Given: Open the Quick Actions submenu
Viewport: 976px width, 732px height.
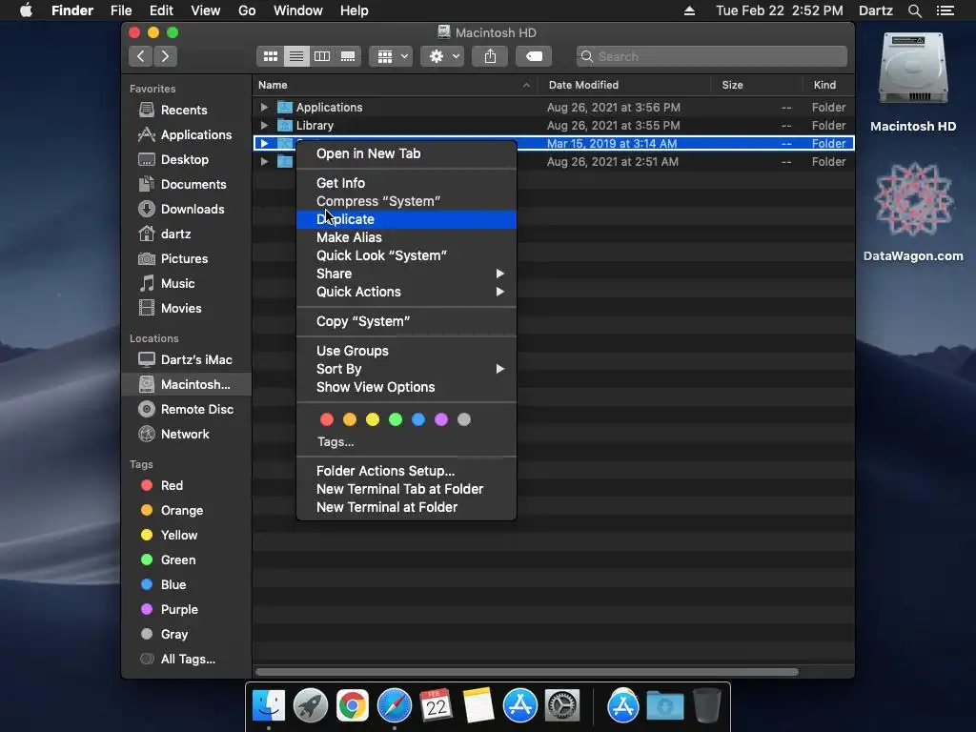Looking at the screenshot, I should pyautogui.click(x=406, y=292).
